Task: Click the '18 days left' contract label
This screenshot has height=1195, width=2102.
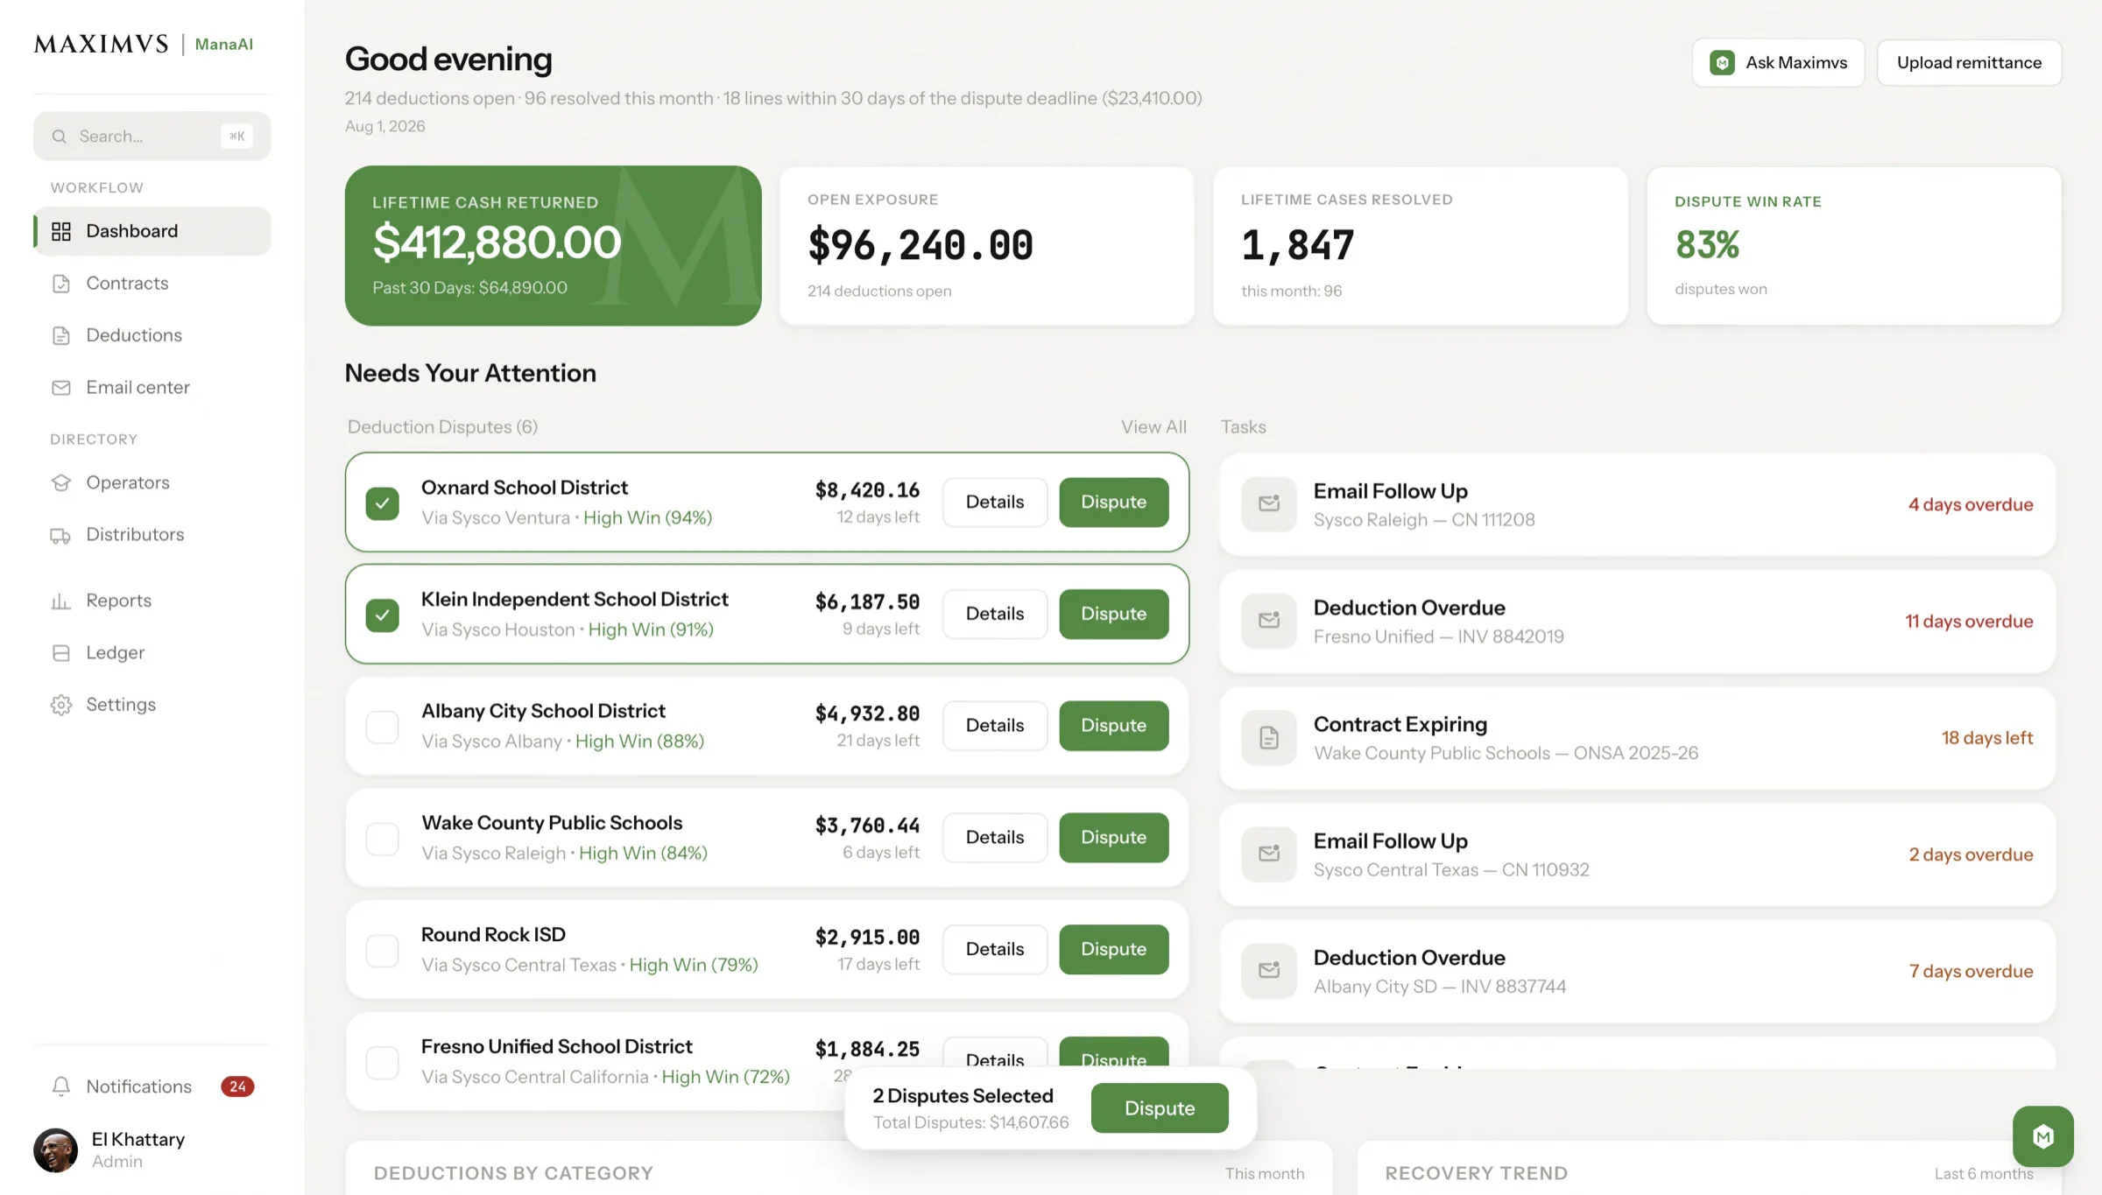Action: tap(1986, 737)
